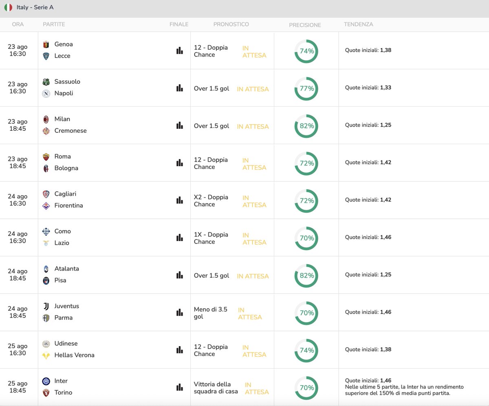Click Vittoria della squadra di casa prediction
This screenshot has width=489, height=406.
coord(216,388)
